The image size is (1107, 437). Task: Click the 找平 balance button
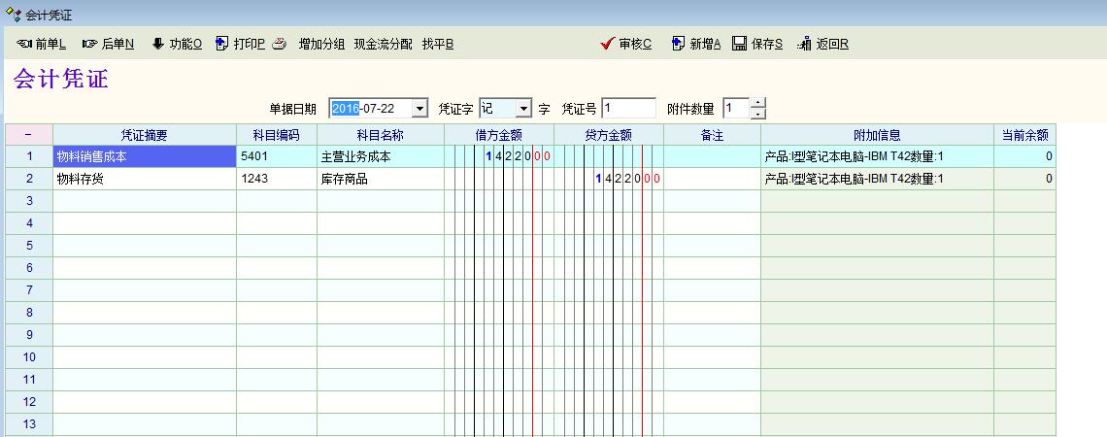pyautogui.click(x=438, y=44)
